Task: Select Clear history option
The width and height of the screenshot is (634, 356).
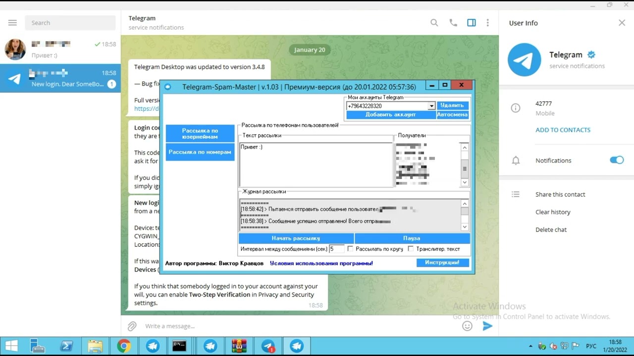Action: tap(553, 212)
